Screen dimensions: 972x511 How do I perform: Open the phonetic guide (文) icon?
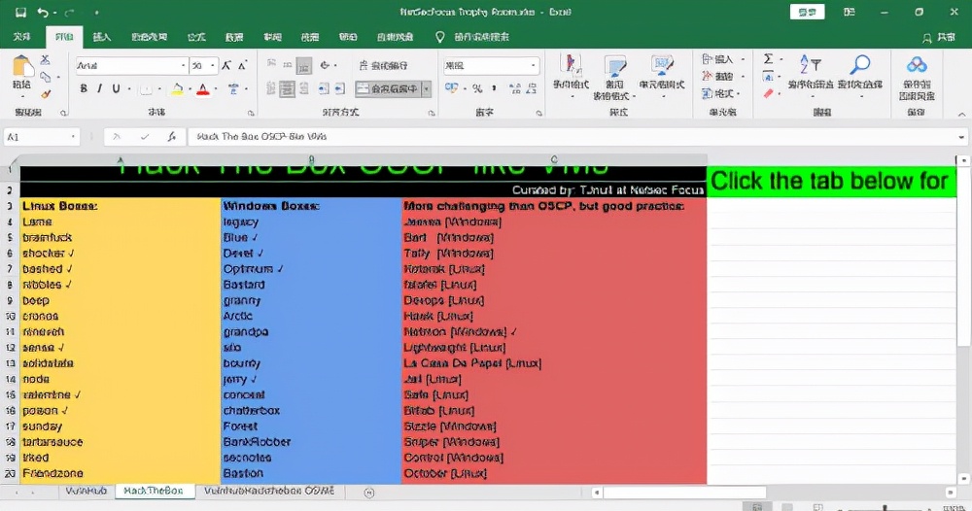233,89
